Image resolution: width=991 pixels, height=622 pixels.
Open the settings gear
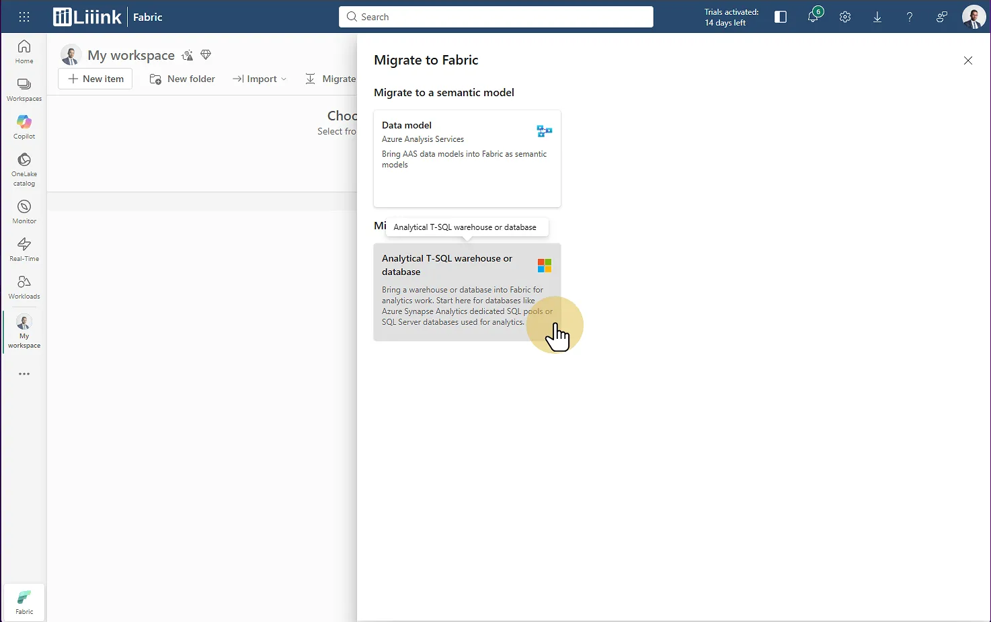click(x=845, y=17)
